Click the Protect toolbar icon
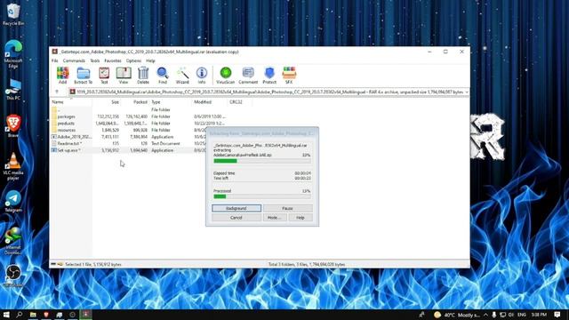Viewport: 569px width, 320px height. tap(269, 75)
